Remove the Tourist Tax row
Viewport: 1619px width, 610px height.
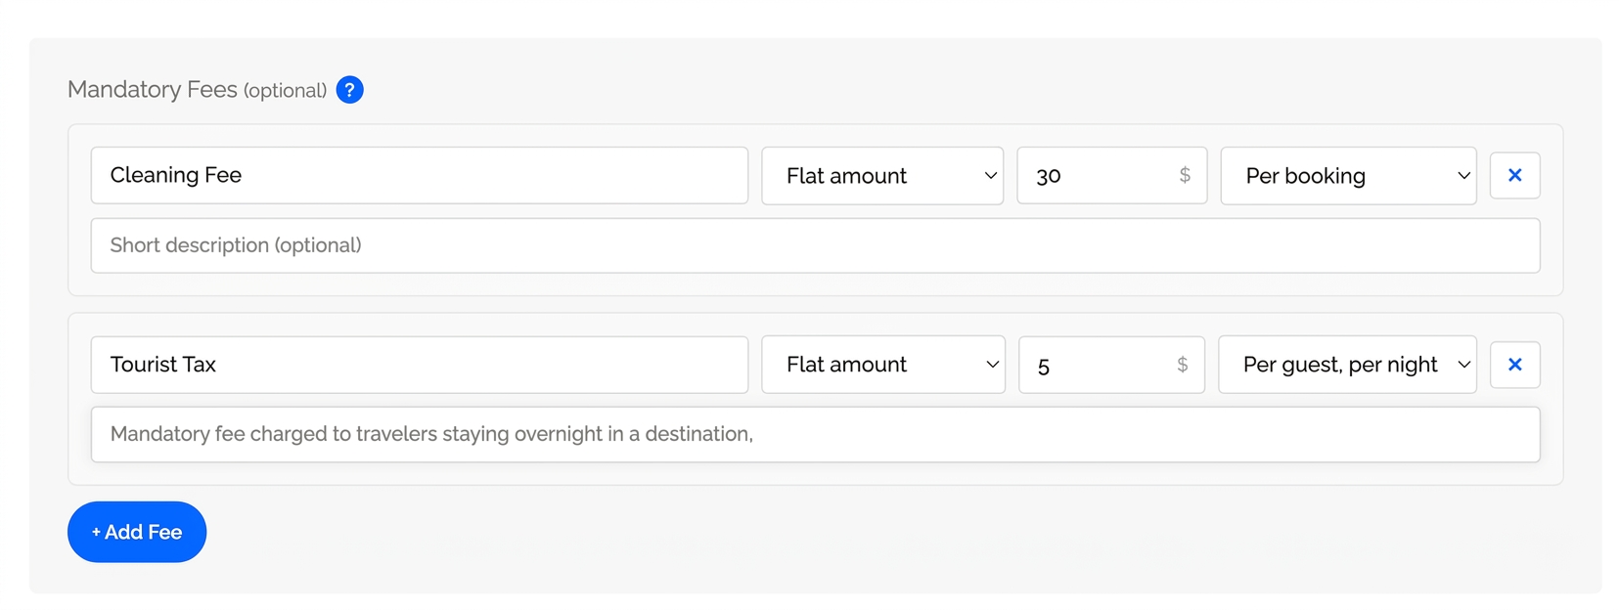(1514, 365)
